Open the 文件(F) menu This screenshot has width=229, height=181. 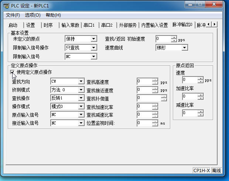13,15
